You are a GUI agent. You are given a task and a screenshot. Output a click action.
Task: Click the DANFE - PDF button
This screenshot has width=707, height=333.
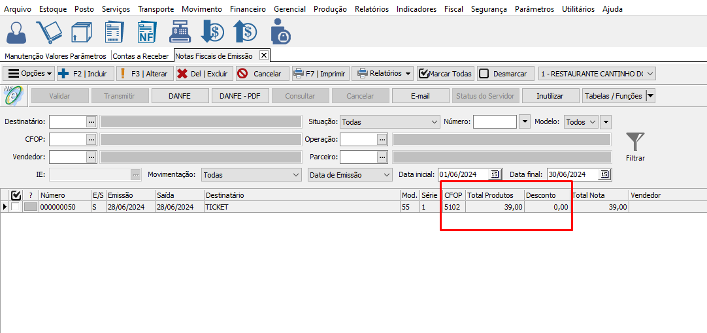click(x=240, y=96)
